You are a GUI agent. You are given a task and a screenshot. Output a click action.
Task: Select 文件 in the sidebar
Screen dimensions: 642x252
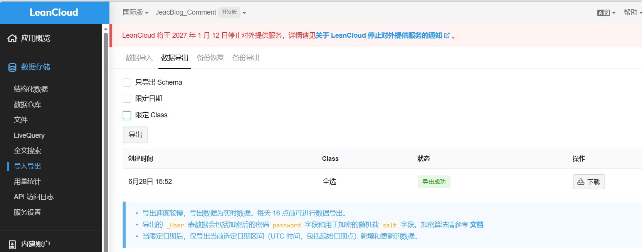click(21, 120)
